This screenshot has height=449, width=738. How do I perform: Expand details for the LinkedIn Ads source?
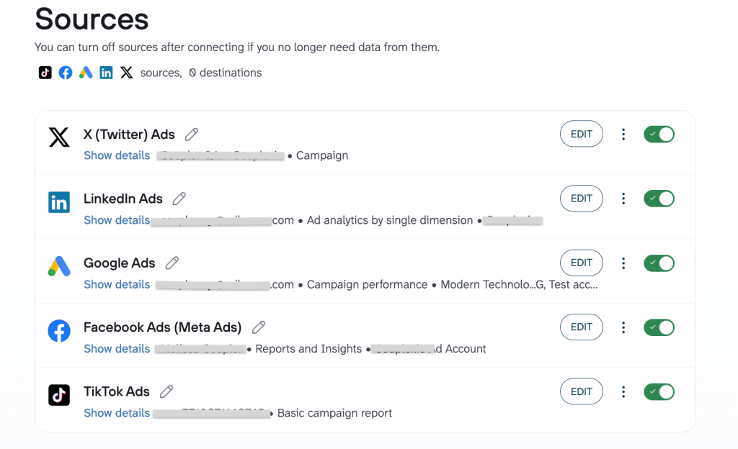point(116,219)
